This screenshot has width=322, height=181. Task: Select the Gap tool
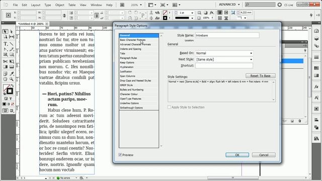(12, 37)
